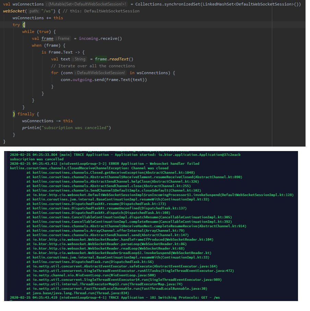
Task: Click the 'Closed.getReceiveException' stack trace line
Action: click(110, 173)
